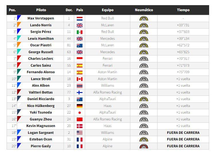The image size is (218, 153).
Task: Click the tyre icon in Max Verstappen's row
Action: click(144, 18)
